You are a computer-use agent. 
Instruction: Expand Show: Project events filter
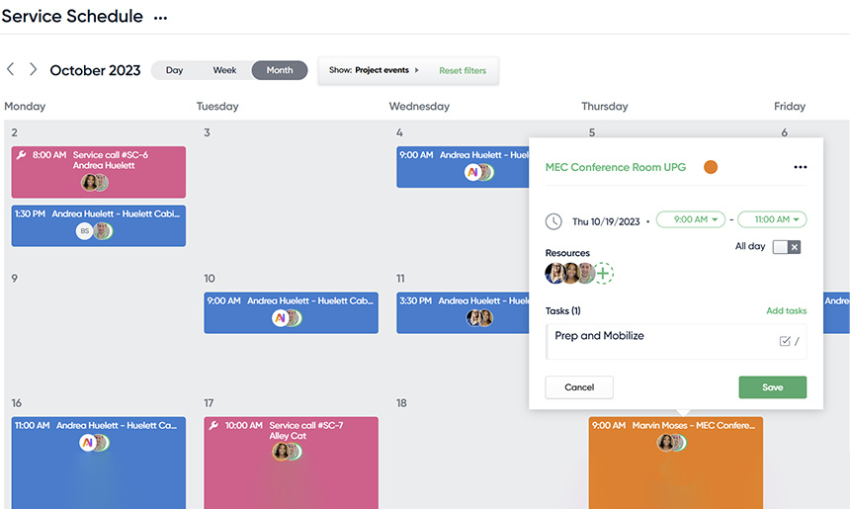[x=374, y=70]
